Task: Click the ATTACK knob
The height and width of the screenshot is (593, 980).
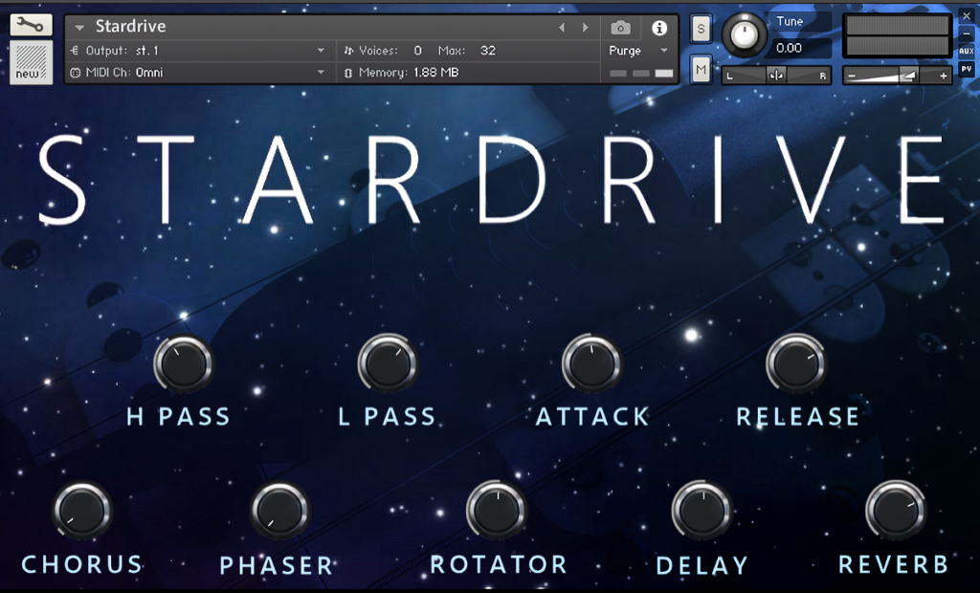Action: tap(591, 363)
